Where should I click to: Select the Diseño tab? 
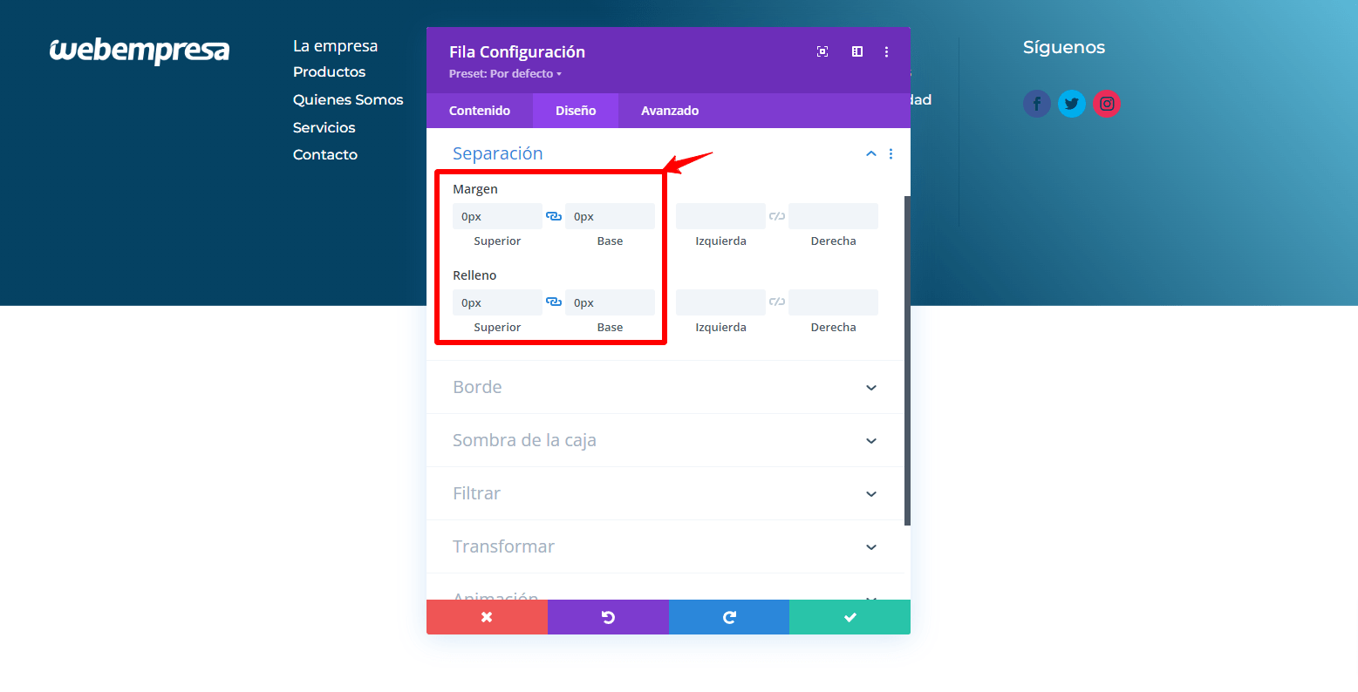point(576,111)
